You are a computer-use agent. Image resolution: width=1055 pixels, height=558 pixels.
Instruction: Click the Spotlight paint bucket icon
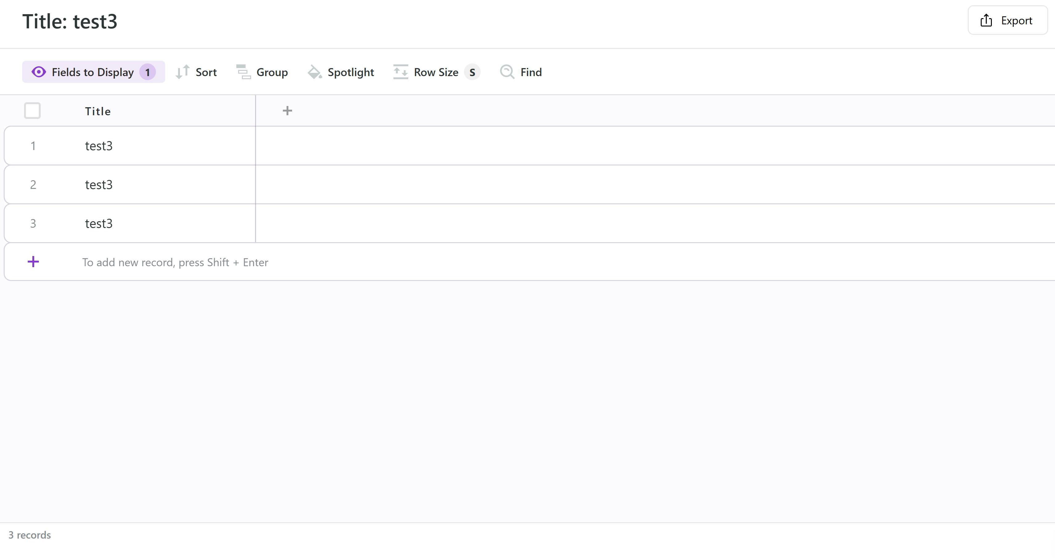click(x=315, y=72)
